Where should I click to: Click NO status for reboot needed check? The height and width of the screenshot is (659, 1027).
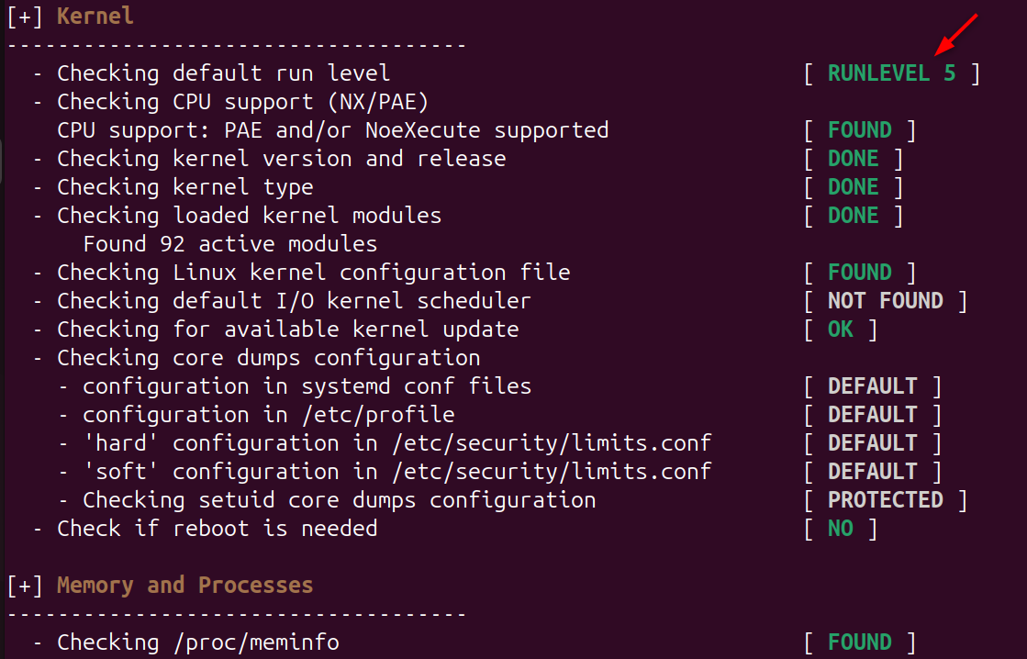[840, 529]
